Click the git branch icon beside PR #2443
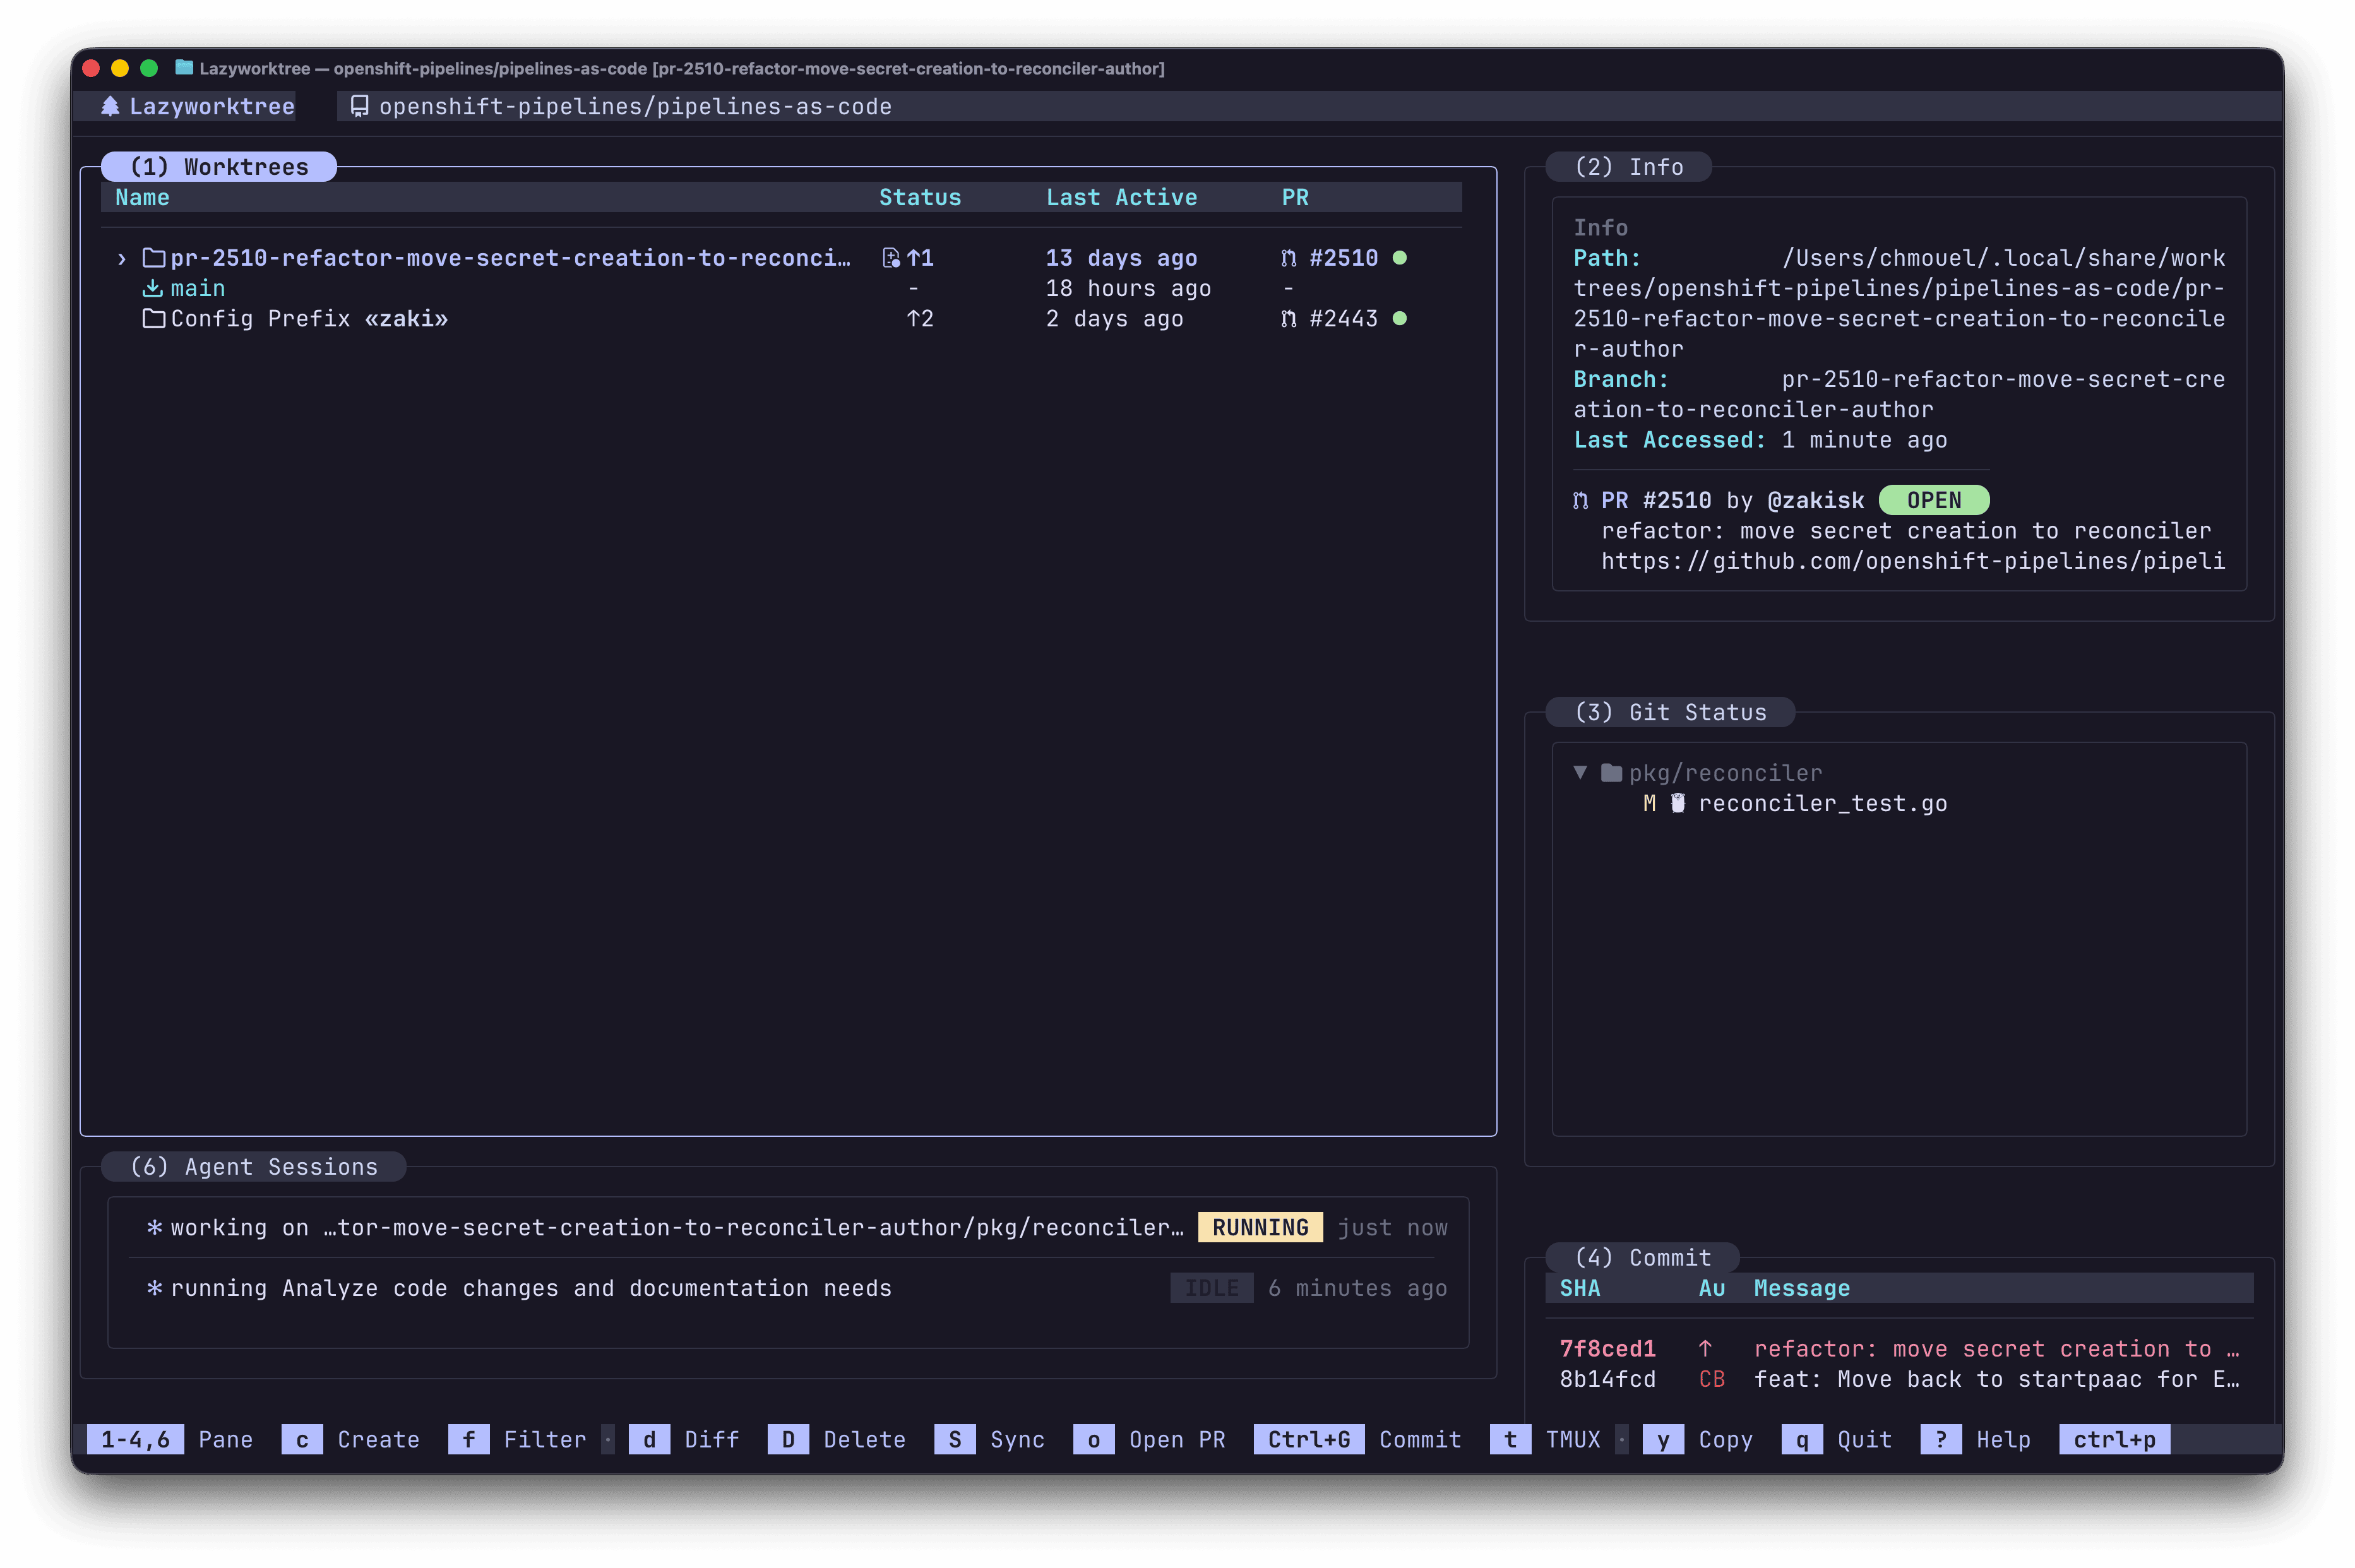The width and height of the screenshot is (2355, 1568). click(x=1288, y=318)
